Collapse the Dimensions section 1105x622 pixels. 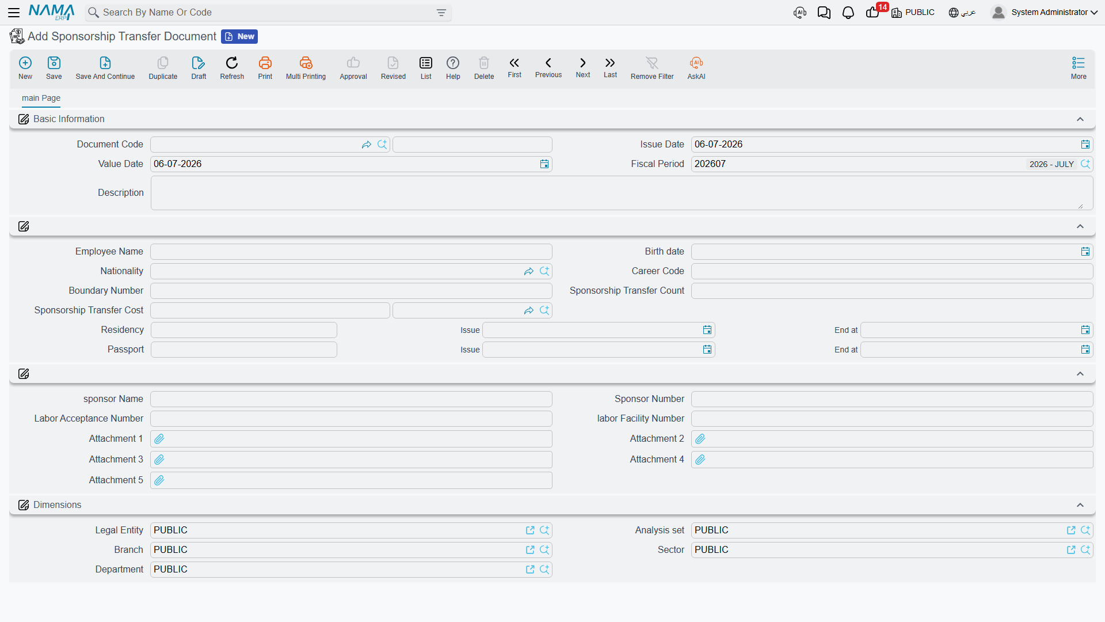[1080, 505]
